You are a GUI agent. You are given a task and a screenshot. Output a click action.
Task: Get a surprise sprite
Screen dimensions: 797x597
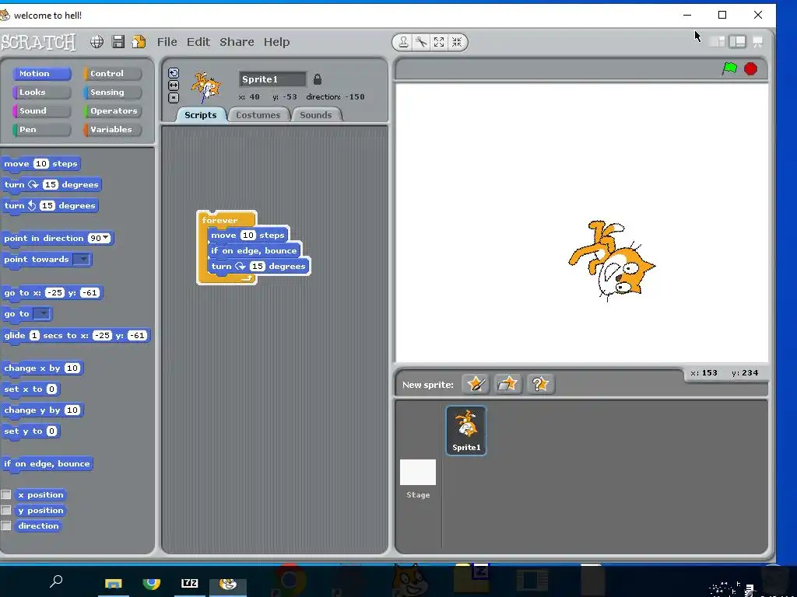coord(540,384)
